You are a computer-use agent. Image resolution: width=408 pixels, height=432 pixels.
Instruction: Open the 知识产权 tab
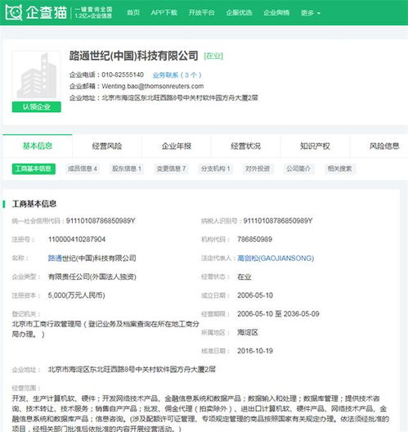tap(315, 146)
